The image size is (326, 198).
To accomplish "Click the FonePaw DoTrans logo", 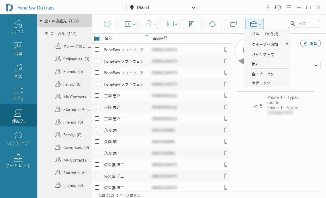I will pos(9,8).
